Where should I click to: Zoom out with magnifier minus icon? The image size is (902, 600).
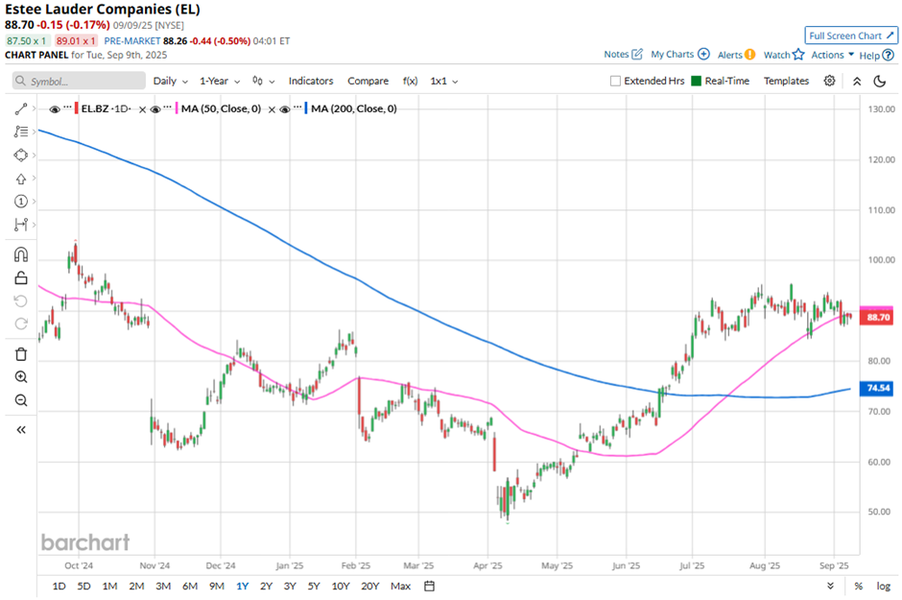pyautogui.click(x=21, y=400)
